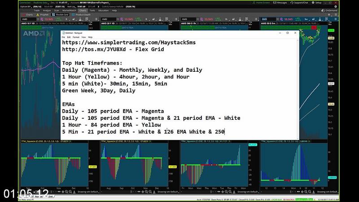Click the gear icon below Setup
This screenshot has height=202, width=359.
[x=336, y=7]
